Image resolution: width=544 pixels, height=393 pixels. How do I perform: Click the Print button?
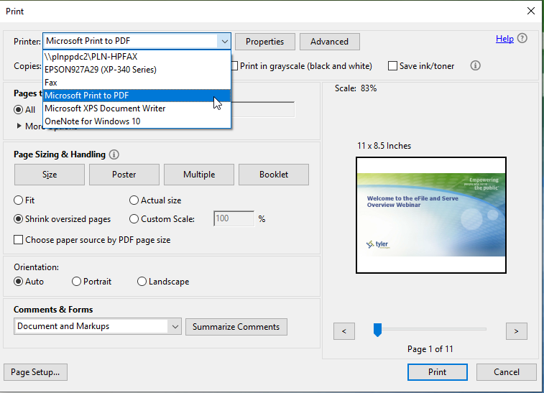(x=437, y=372)
